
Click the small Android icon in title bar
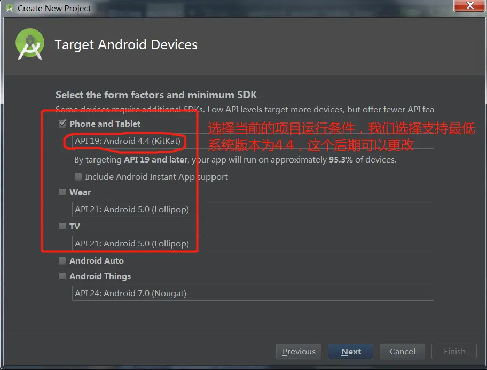pos(10,9)
